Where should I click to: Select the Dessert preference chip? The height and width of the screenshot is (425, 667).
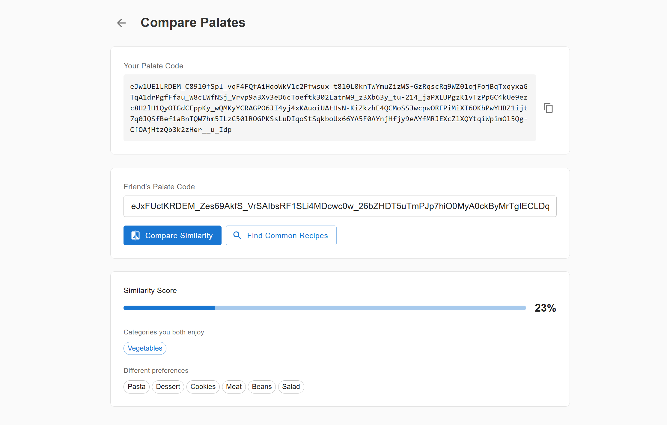[x=168, y=387]
